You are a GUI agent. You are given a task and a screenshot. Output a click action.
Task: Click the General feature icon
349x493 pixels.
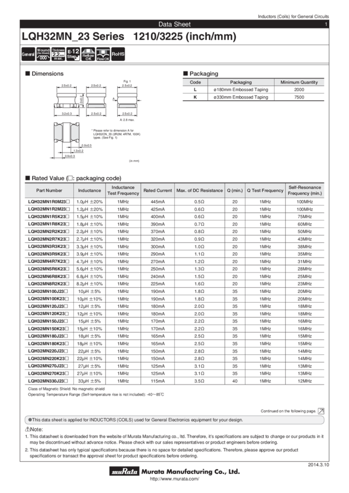click(x=28, y=55)
